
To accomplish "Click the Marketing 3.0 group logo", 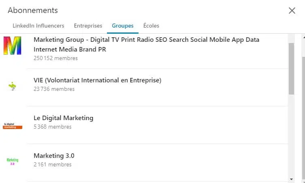I will [x=13, y=161].
